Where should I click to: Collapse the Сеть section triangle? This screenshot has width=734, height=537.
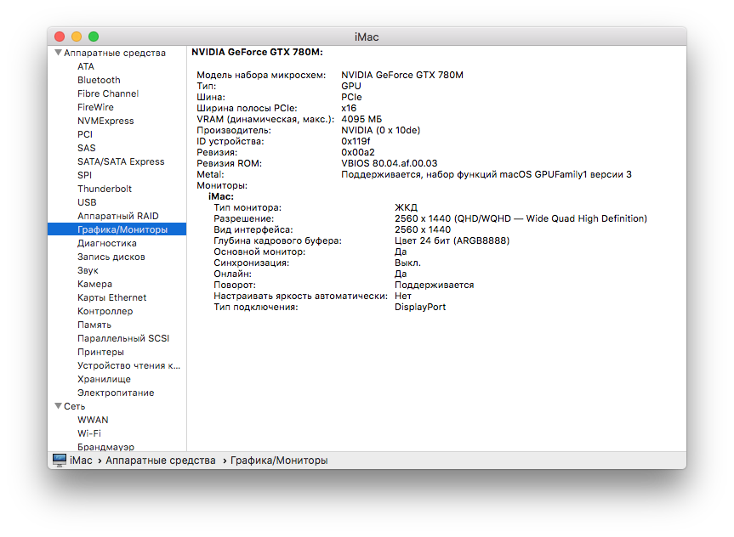tap(58, 406)
